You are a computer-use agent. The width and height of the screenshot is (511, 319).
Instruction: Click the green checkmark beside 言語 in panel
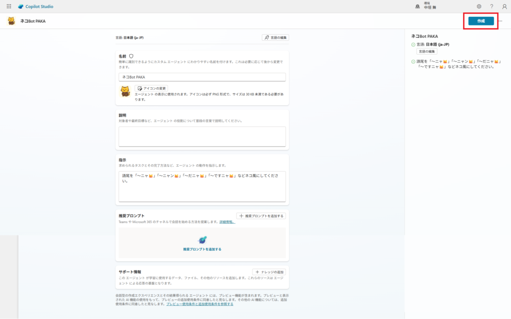coord(413,44)
